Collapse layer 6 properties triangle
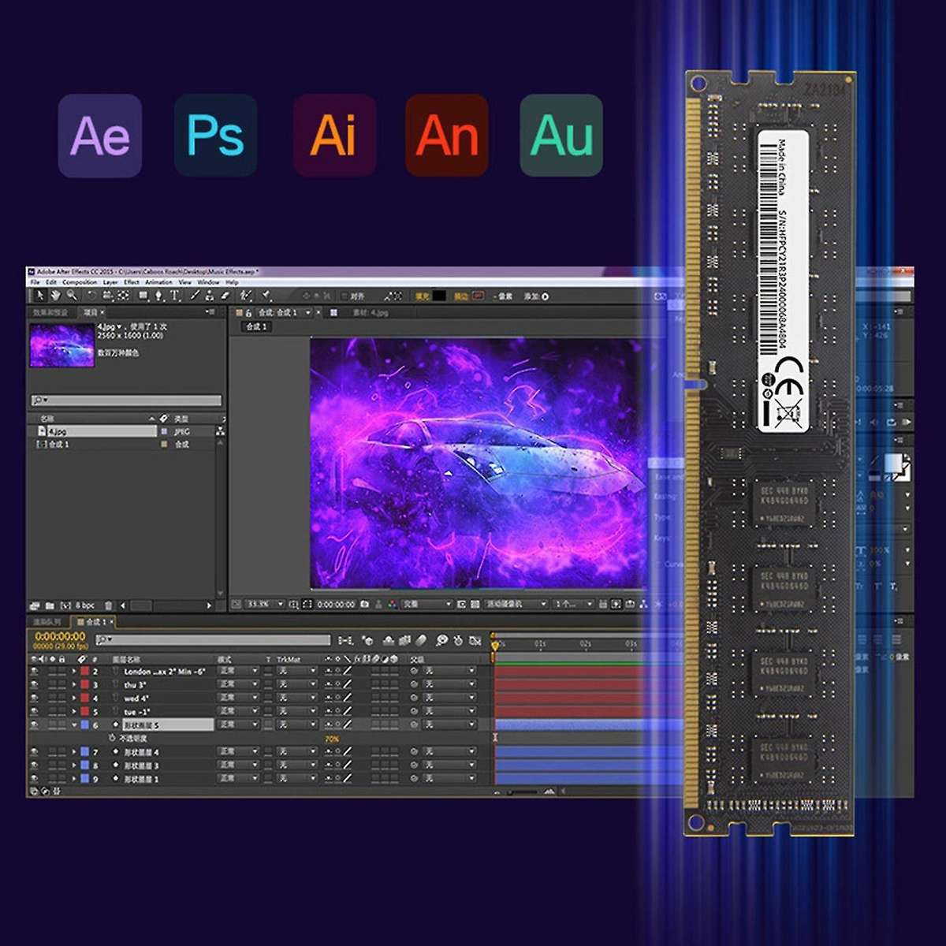Screen dimensions: 946x946 75,725
